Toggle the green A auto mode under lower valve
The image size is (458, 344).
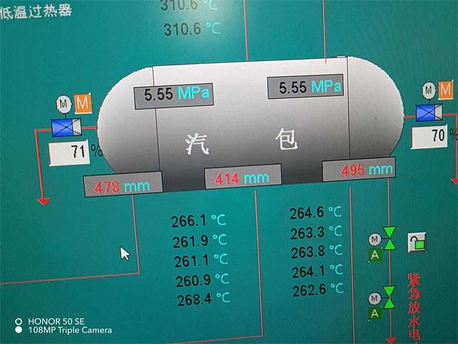pos(375,313)
